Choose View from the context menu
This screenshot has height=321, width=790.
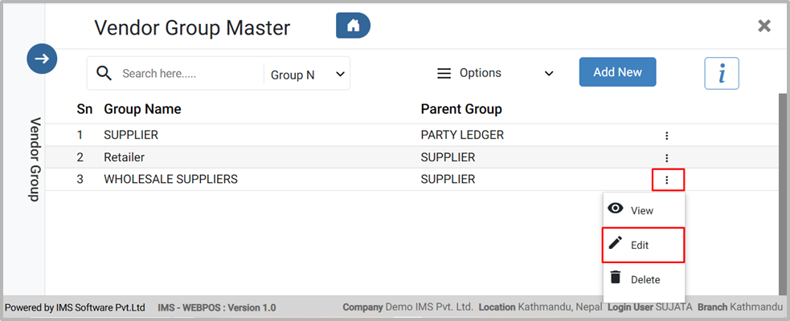click(x=642, y=210)
